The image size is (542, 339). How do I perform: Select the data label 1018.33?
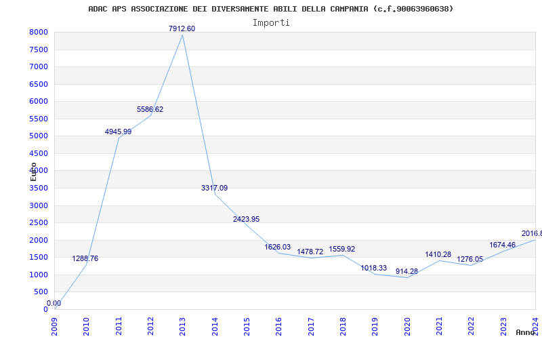[374, 268]
